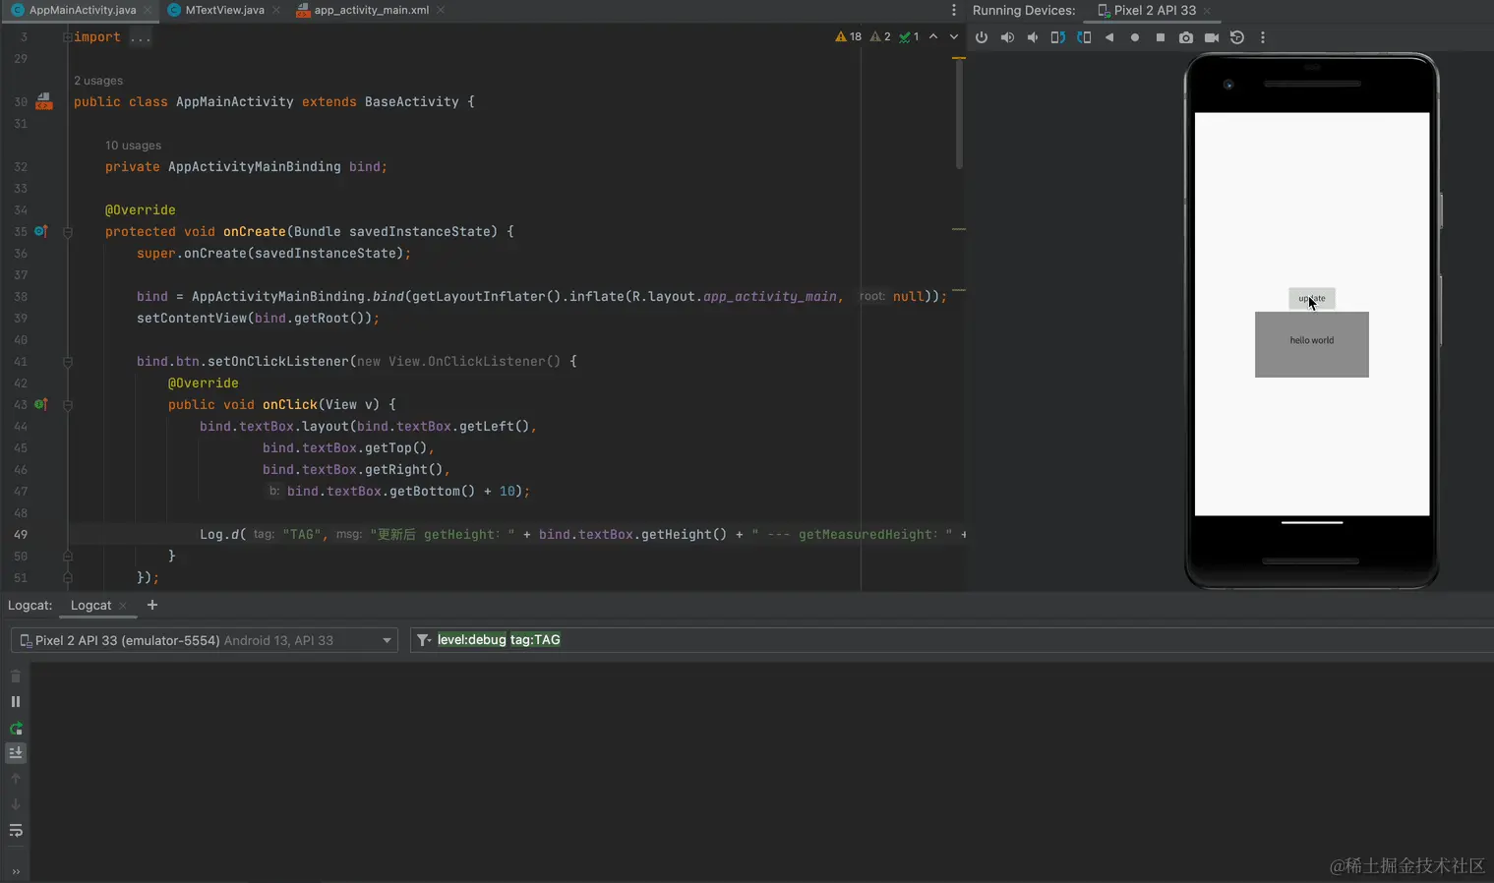Tap the emulator Overview square button
The image size is (1494, 883).
pos(1161,37)
